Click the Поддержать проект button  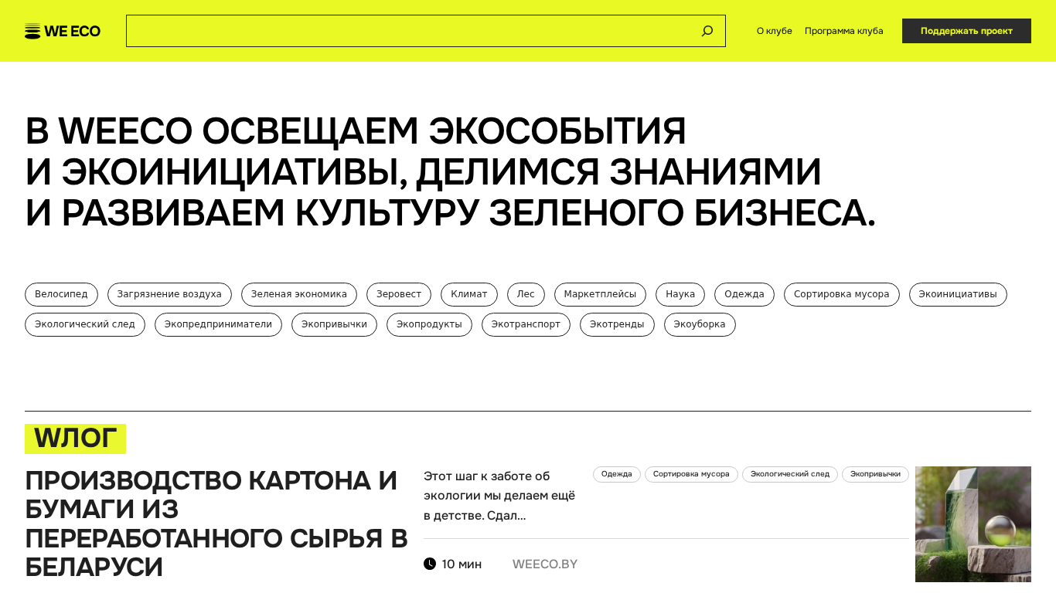(966, 31)
